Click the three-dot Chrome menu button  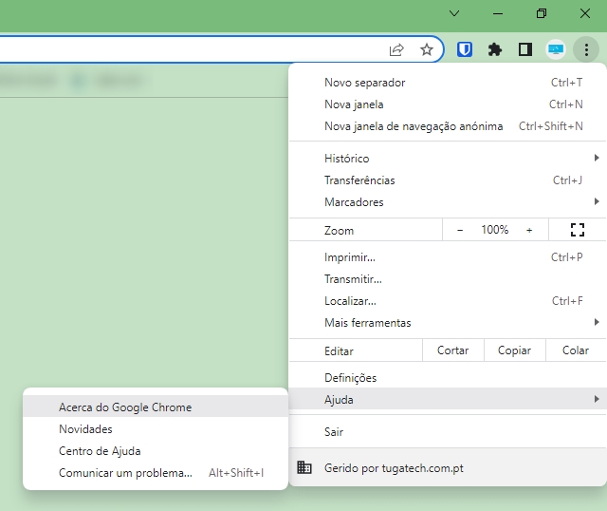(586, 49)
